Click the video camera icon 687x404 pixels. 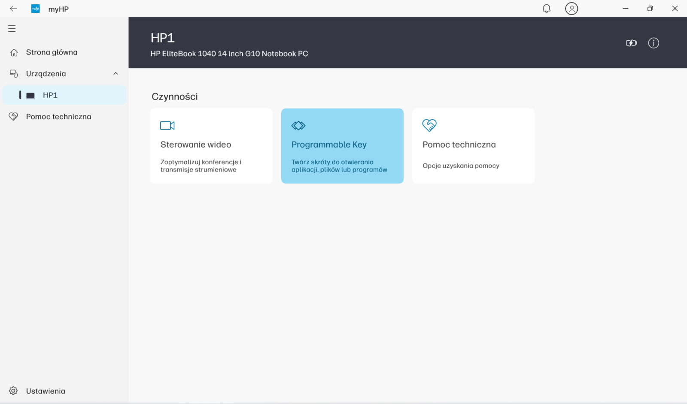[x=167, y=126]
